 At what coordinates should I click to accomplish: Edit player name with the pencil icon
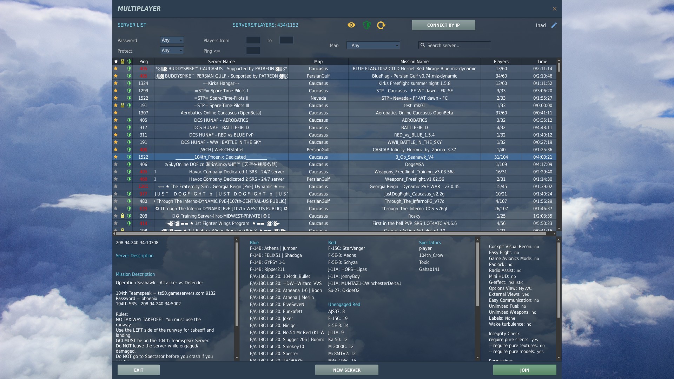[x=554, y=25]
